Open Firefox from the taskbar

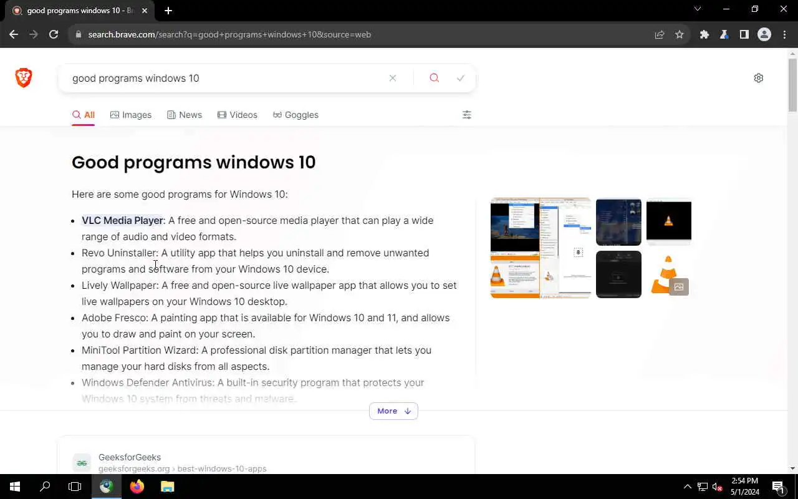[137, 487]
